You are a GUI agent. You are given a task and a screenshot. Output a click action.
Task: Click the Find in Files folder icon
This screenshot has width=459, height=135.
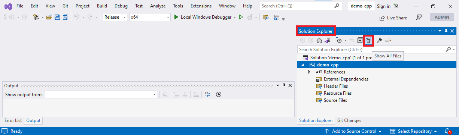point(265,17)
